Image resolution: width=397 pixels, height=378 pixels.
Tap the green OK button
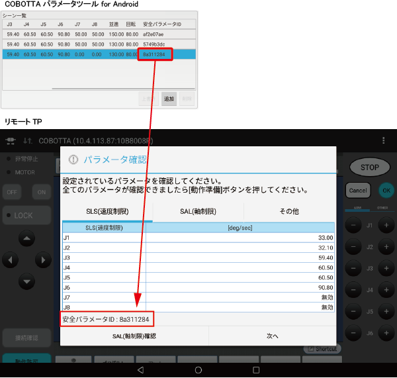(386, 190)
